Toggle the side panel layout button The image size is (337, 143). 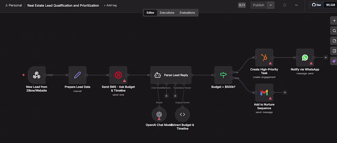coord(334,51)
